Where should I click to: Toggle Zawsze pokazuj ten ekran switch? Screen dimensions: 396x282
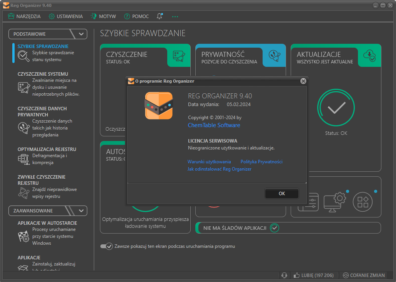[106, 246]
